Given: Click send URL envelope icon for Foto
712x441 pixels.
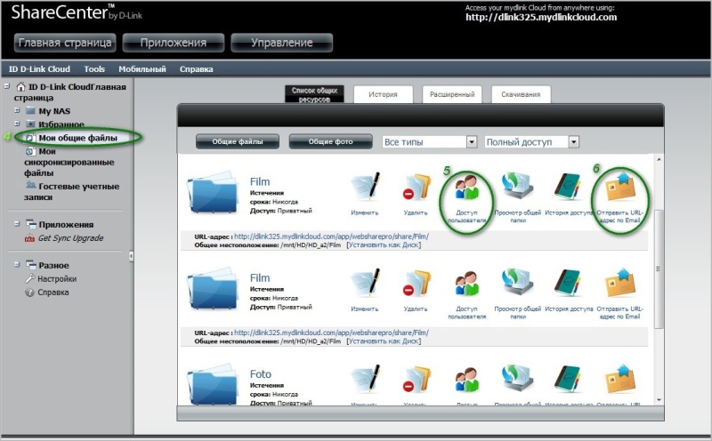Looking at the screenshot, I should click(x=619, y=379).
